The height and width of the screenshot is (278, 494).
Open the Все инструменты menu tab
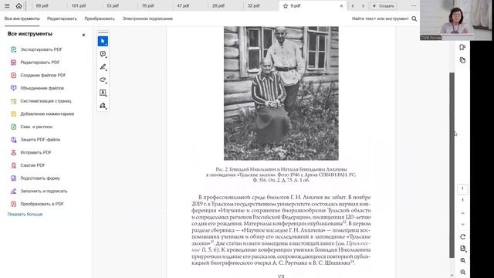click(x=22, y=19)
